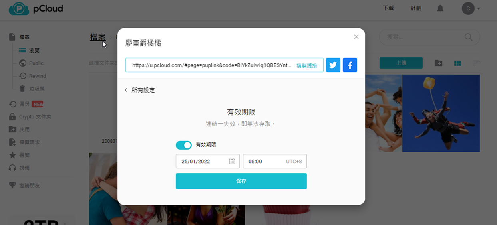Go back to 所有設定

coord(140,90)
